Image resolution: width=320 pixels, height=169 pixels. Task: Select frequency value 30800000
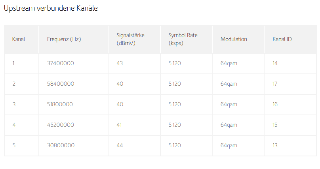click(x=61, y=145)
